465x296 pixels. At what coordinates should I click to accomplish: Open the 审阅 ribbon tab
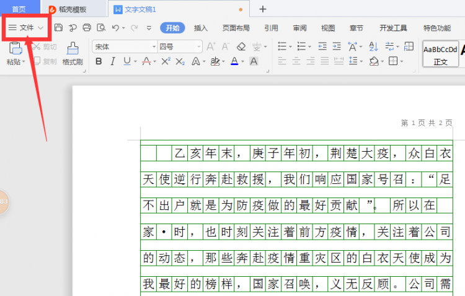[x=300, y=28]
